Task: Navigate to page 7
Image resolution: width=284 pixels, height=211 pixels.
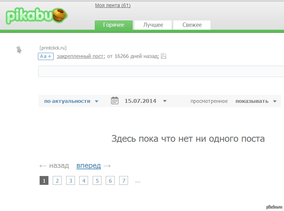Action: [x=123, y=181]
